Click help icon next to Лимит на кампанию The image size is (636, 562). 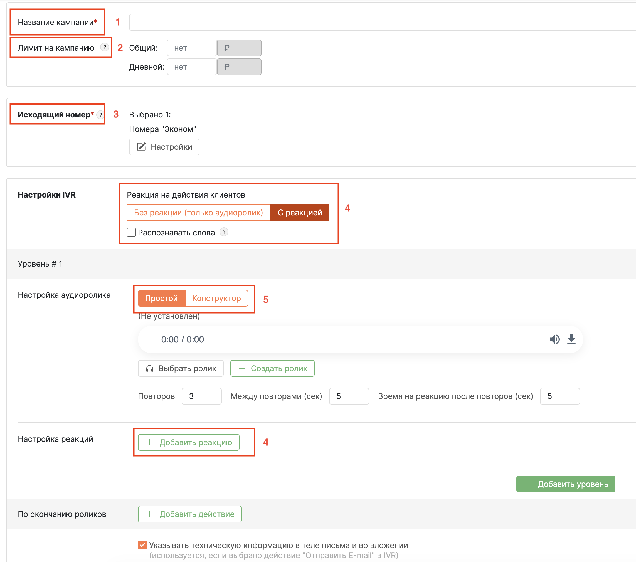105,47
